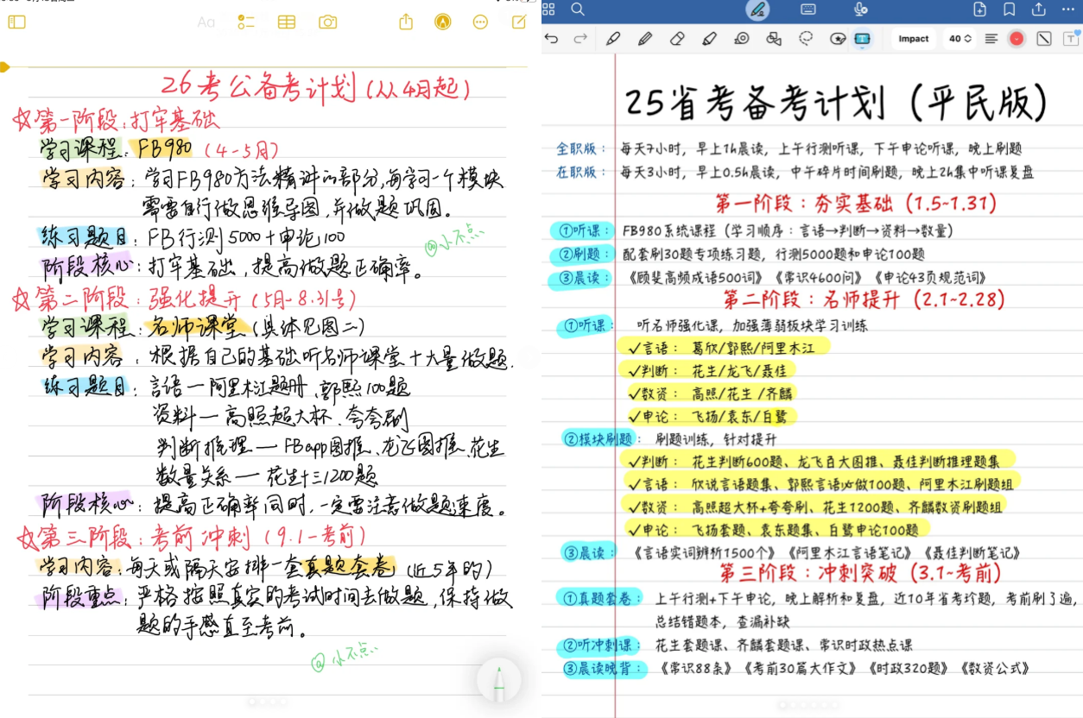Undo the last action
Image resolution: width=1083 pixels, height=718 pixels.
click(x=552, y=38)
